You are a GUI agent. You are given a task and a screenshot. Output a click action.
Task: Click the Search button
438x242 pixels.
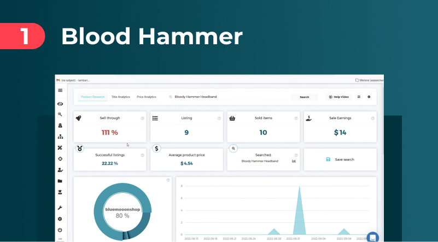pos(305,97)
